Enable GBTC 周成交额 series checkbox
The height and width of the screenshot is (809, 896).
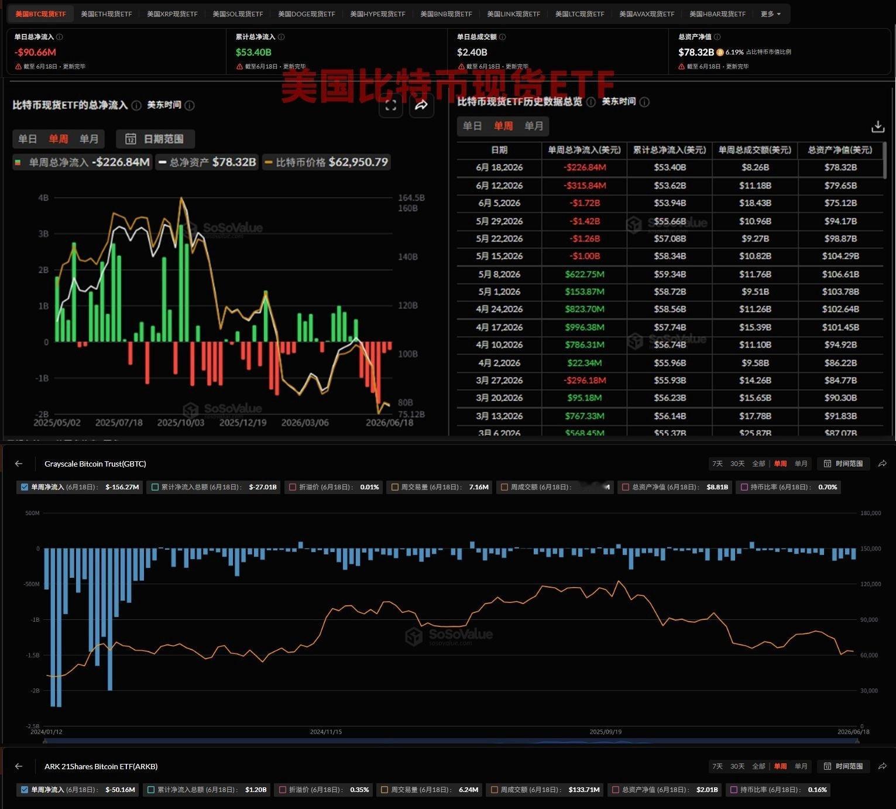tap(504, 487)
